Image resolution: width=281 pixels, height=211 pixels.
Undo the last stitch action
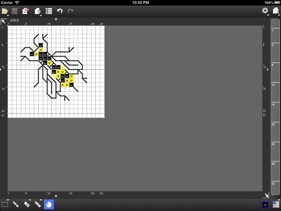60,11
